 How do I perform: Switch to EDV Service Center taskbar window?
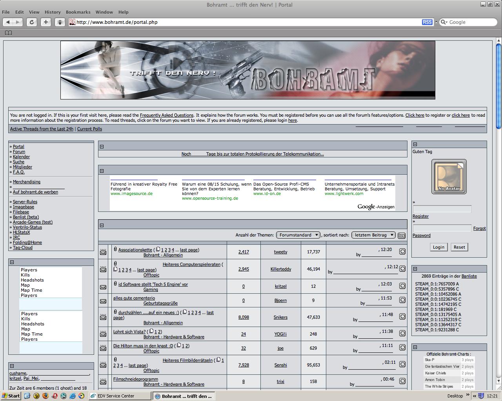tap(120, 396)
